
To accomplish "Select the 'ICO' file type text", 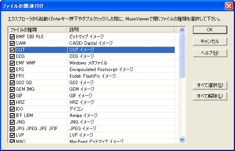I will coord(19,109).
